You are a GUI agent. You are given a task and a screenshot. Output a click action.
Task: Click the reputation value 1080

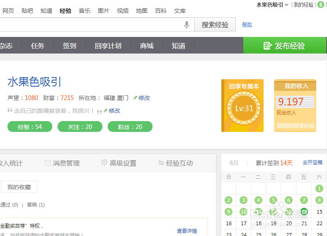(x=31, y=98)
